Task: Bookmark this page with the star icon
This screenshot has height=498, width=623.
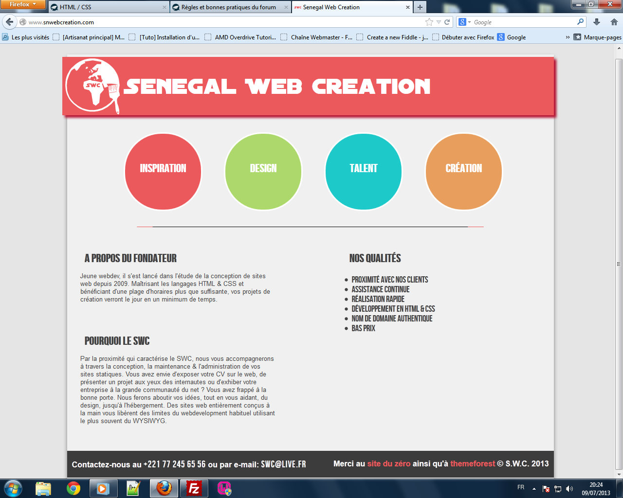Action: click(x=429, y=22)
